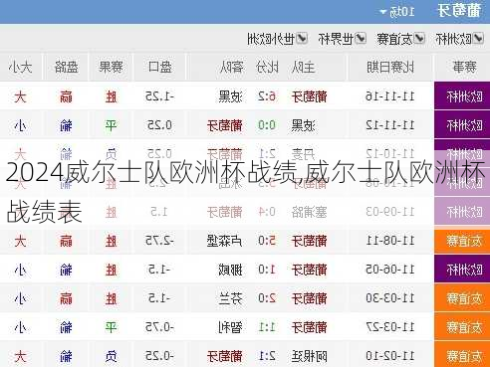Viewport: 490px width, 367px height.
Task: Open the 6:2 score in the 11-11-16 row
Action: tap(267, 96)
